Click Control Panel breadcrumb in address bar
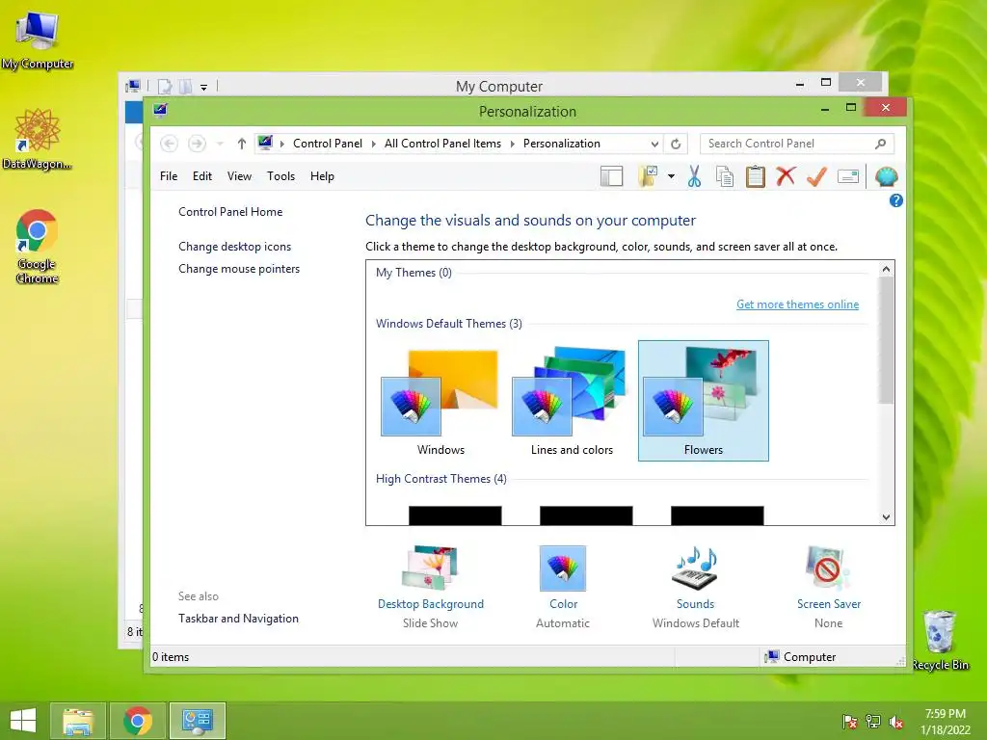The image size is (987, 740). pos(328,144)
